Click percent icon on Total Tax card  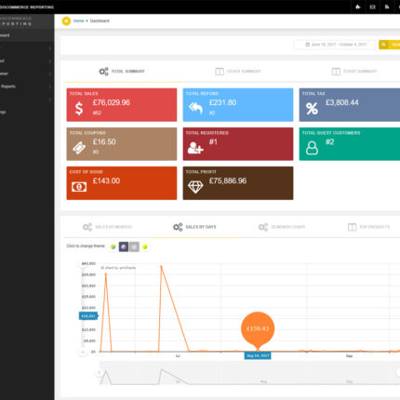312,109
